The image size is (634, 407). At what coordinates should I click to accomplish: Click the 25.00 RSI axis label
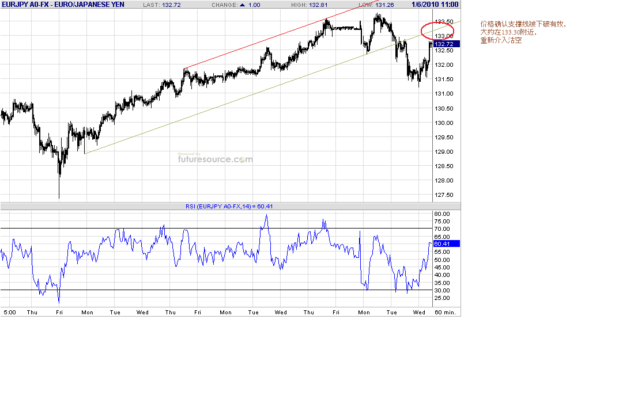[x=442, y=298]
